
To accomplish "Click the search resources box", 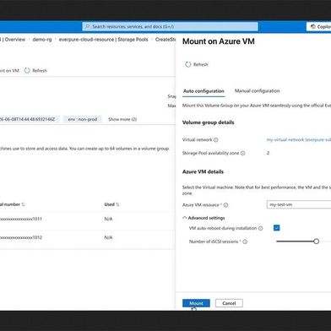I will point(171,26).
